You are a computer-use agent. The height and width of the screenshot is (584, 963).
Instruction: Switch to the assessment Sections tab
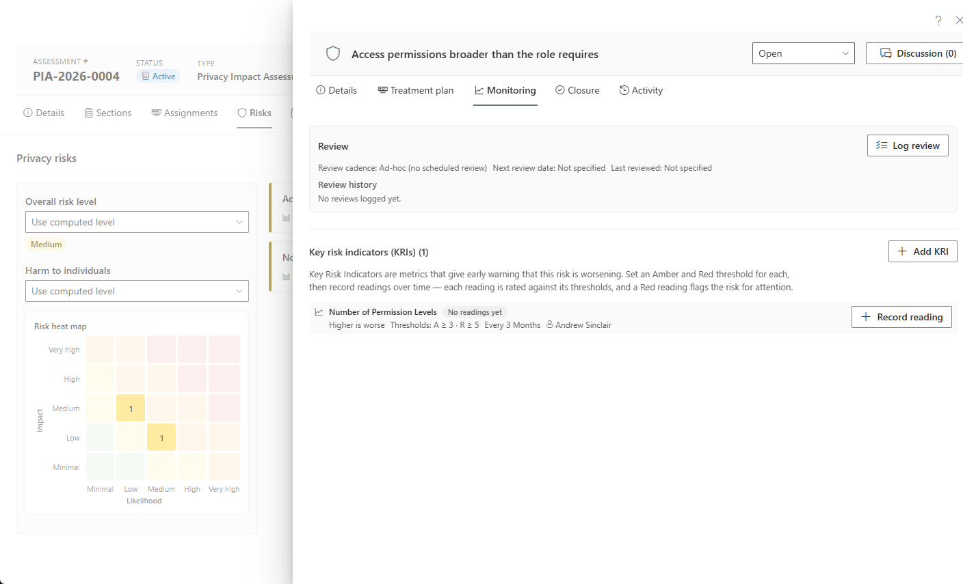[108, 113]
